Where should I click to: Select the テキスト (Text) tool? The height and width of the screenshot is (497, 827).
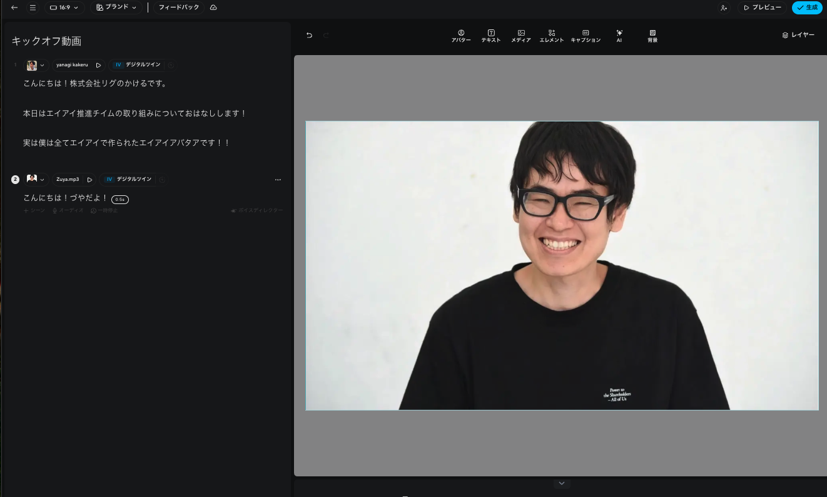491,36
